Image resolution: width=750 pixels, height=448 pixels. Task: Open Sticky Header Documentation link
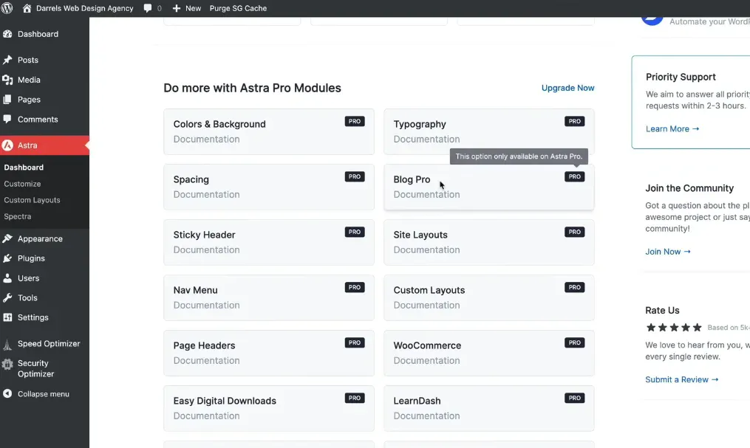point(206,250)
